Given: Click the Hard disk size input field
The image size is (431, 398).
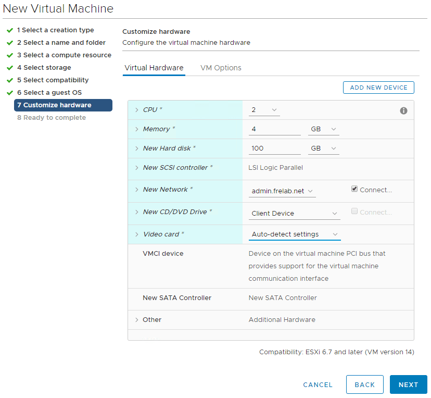Looking at the screenshot, I should pyautogui.click(x=275, y=148).
